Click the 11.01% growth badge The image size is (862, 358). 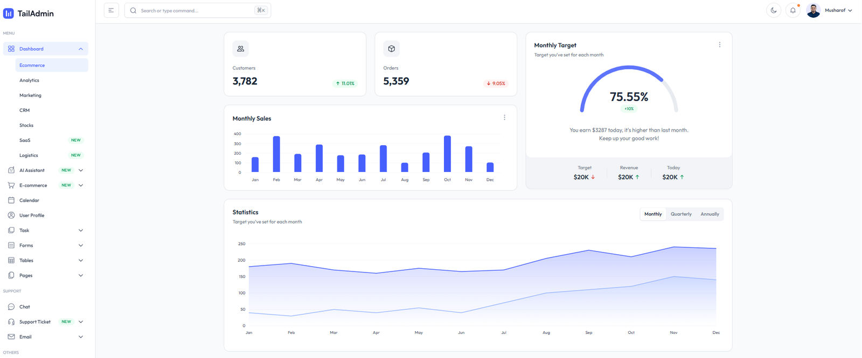pos(345,83)
